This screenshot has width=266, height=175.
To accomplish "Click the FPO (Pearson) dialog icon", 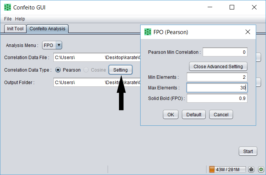I will pos(148,32).
